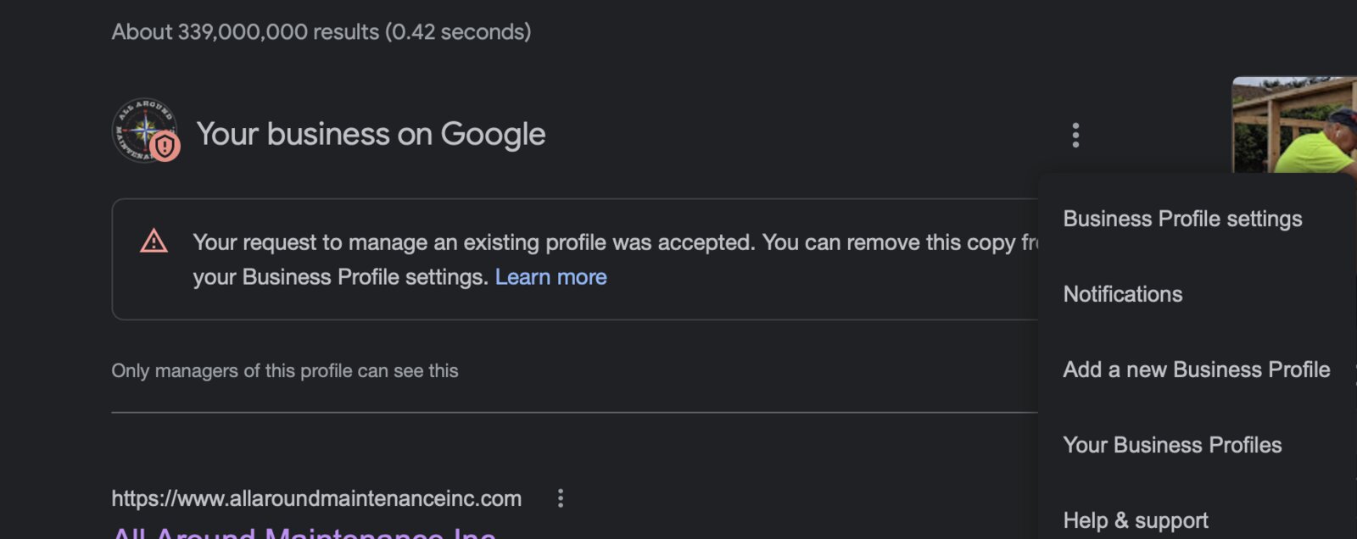Click the divider line below the managers note
Image resolution: width=1357 pixels, height=539 pixels.
(x=575, y=413)
